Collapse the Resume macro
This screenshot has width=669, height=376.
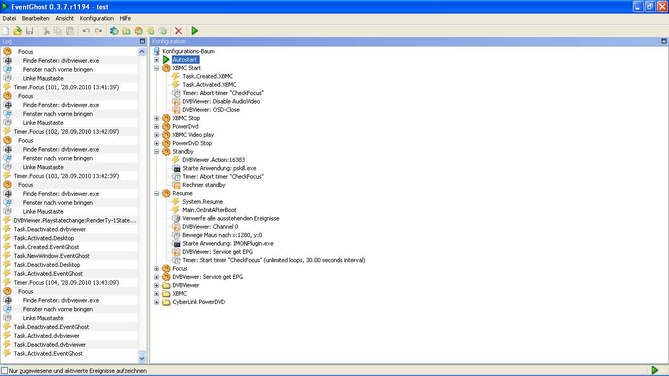[156, 193]
